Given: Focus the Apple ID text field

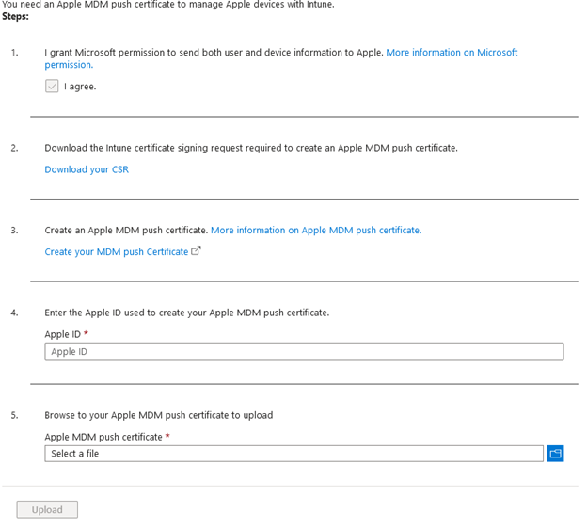Looking at the screenshot, I should pos(304,351).
